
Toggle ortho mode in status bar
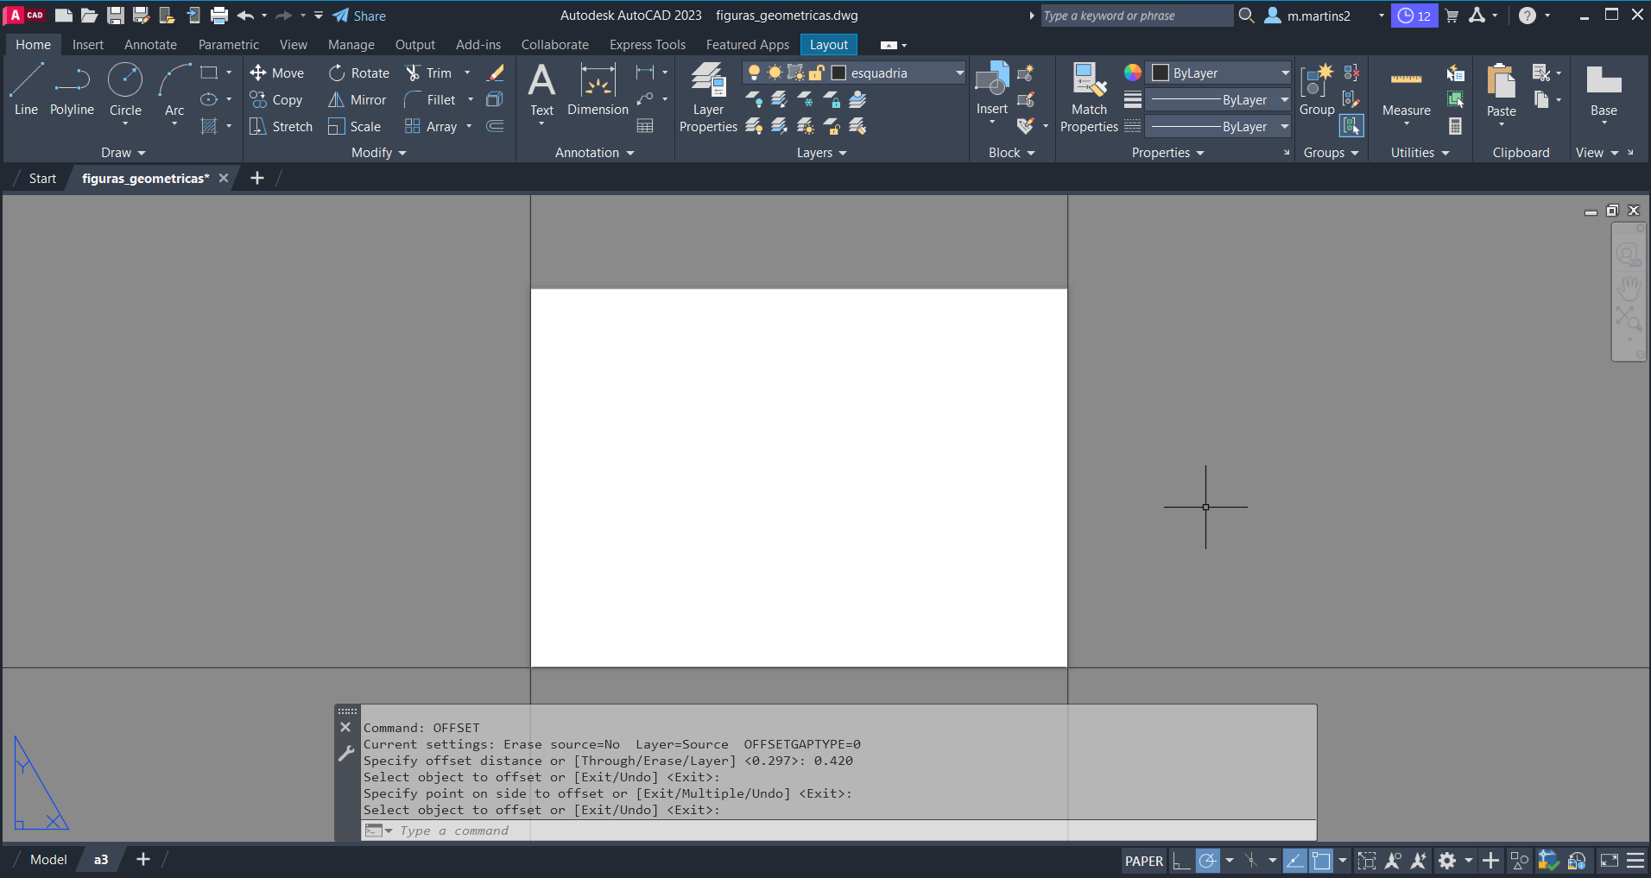point(1180,861)
